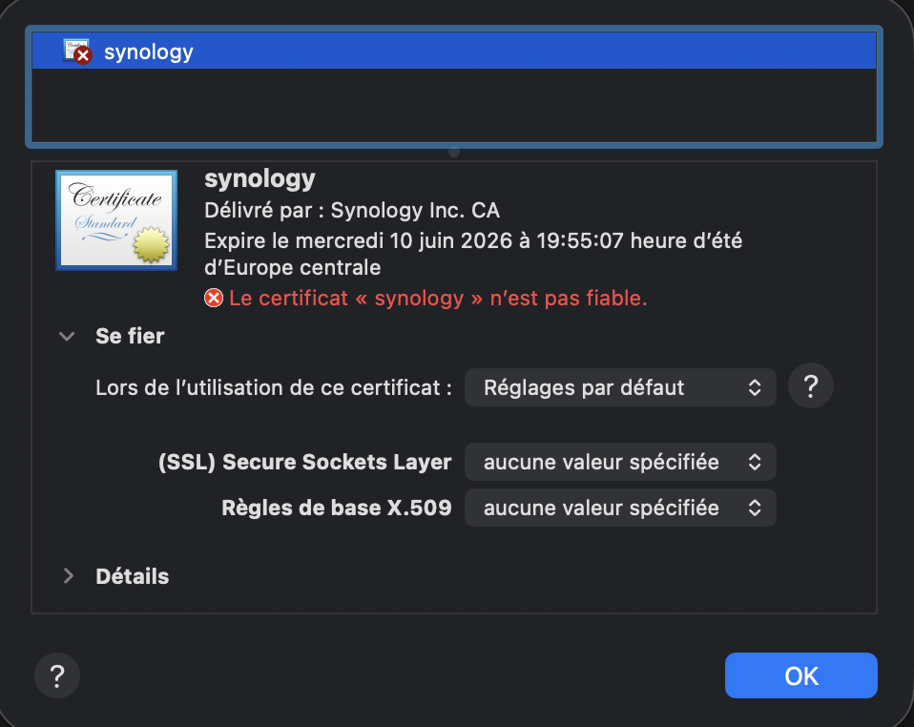Click the empty area of the certificate list

coord(454,105)
